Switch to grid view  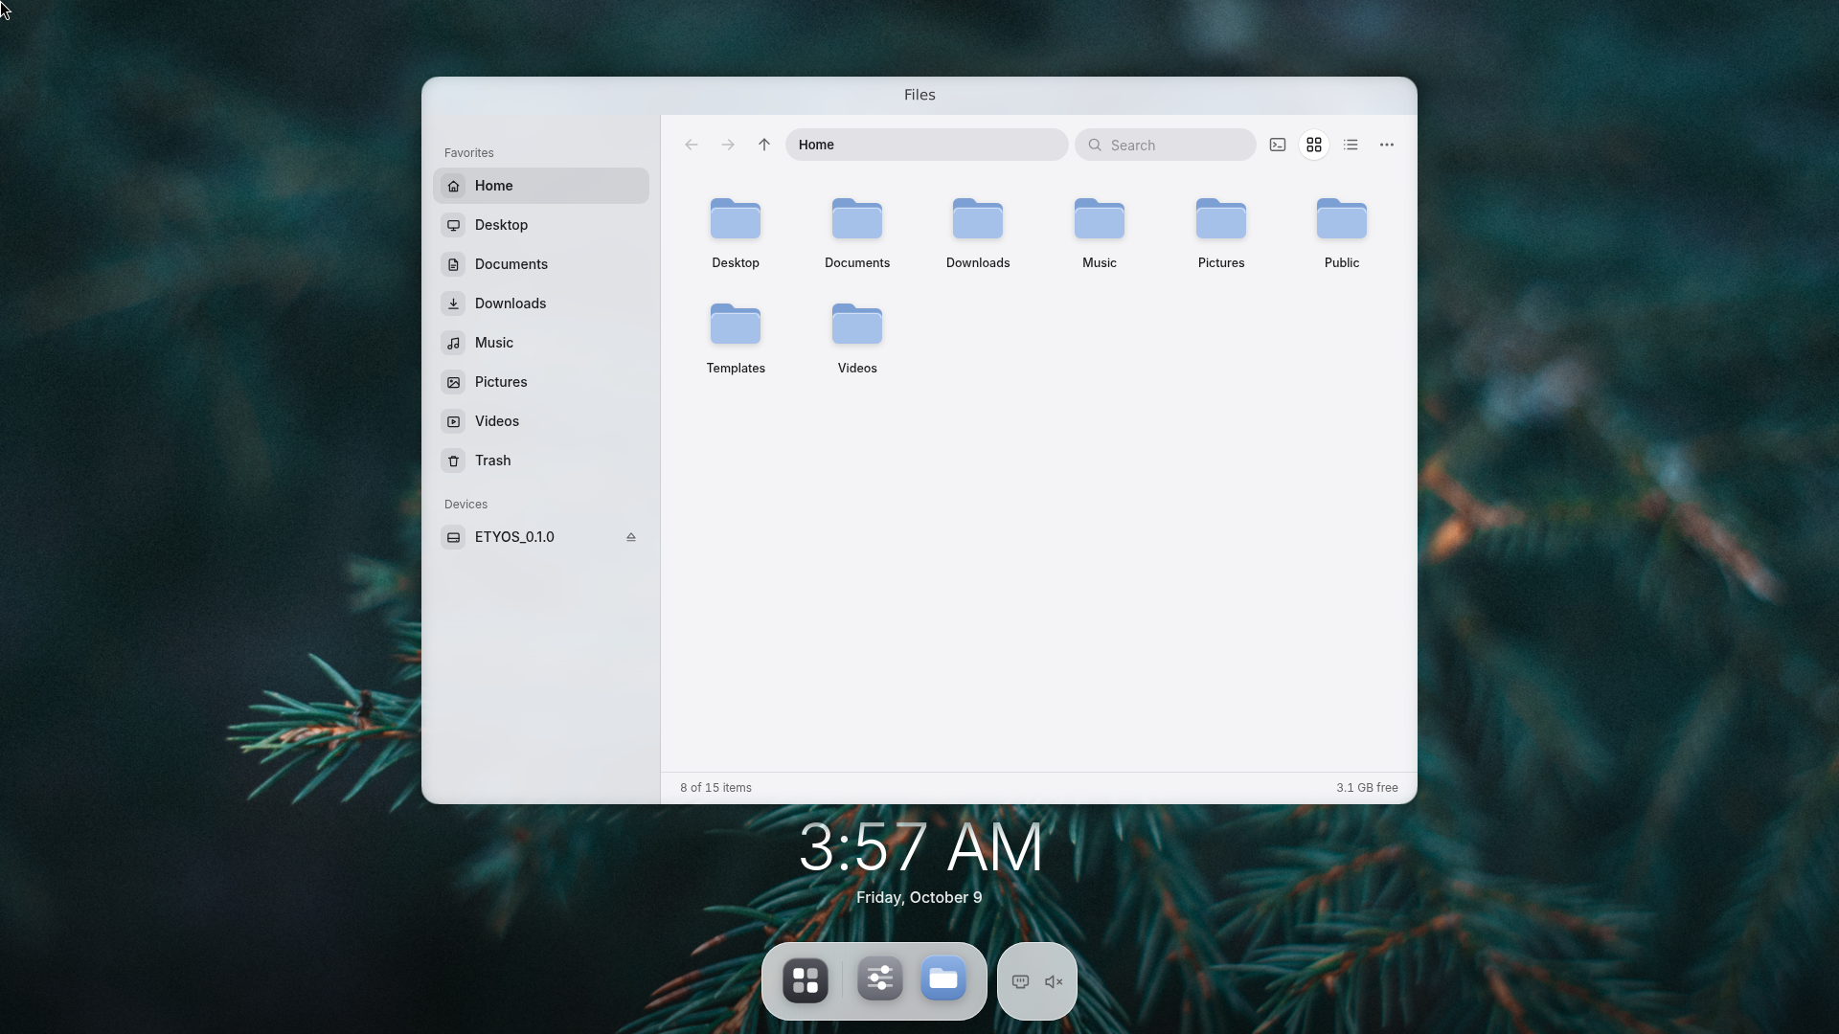coord(1314,145)
